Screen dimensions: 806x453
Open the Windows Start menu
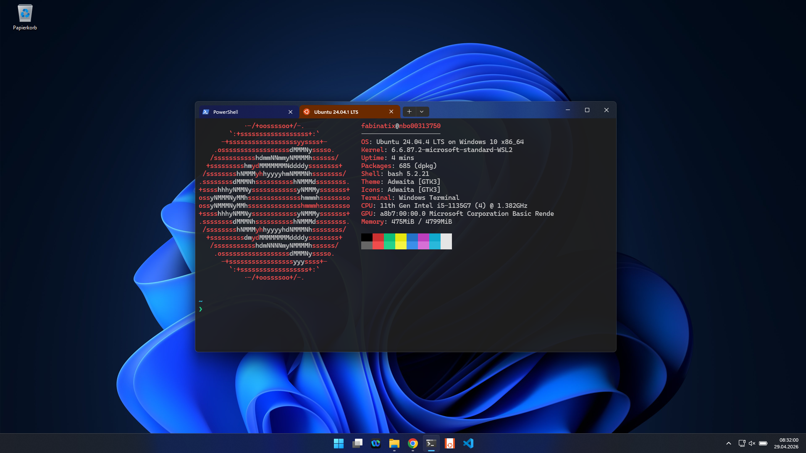click(339, 443)
